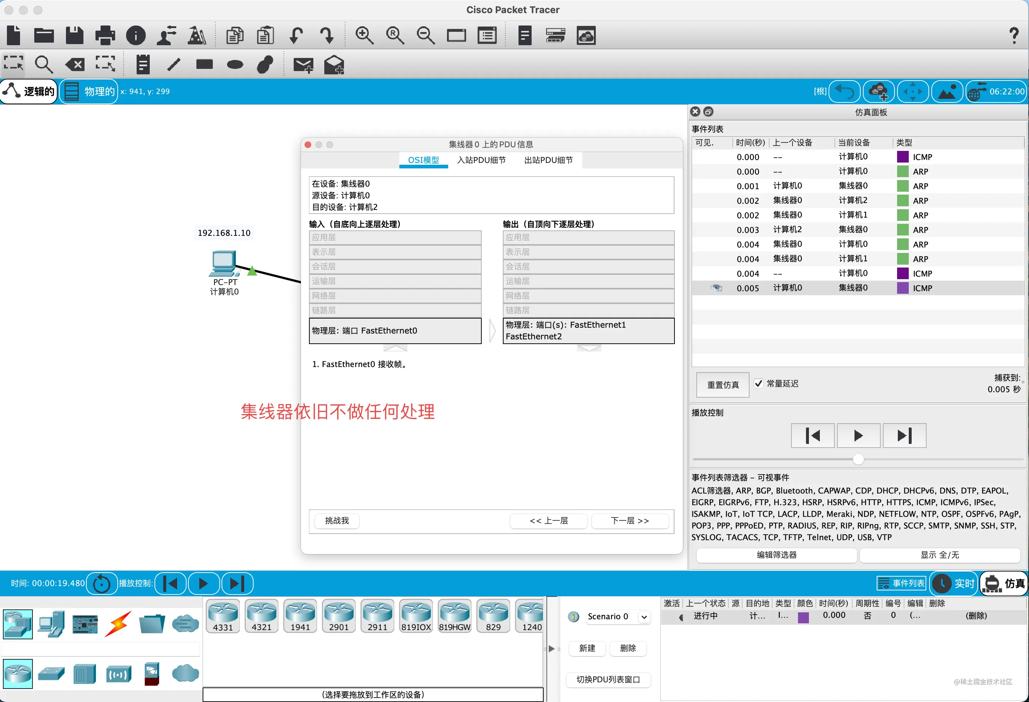
Task: Zoom in on the workspace
Action: tap(364, 35)
